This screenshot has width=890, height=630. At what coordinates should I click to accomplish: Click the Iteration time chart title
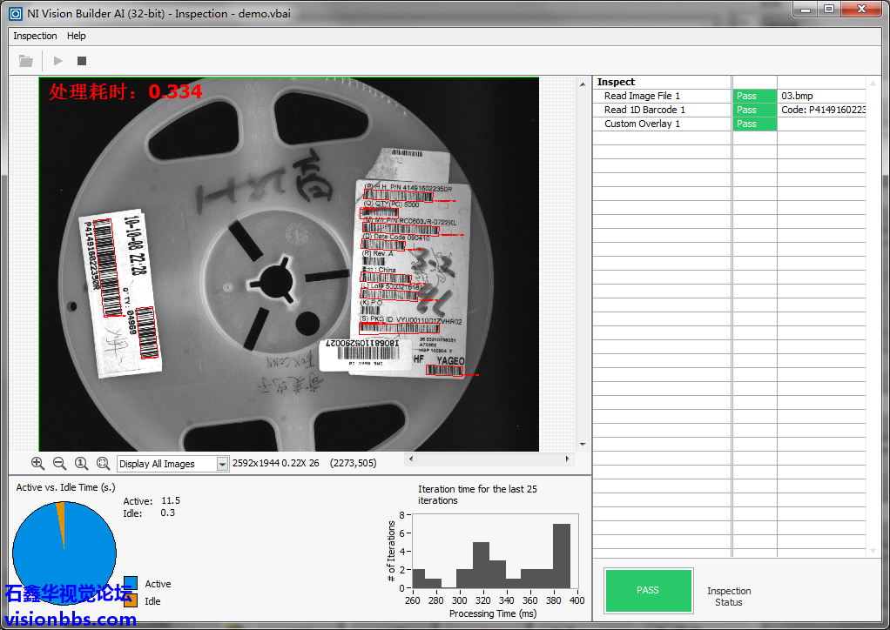click(x=477, y=494)
